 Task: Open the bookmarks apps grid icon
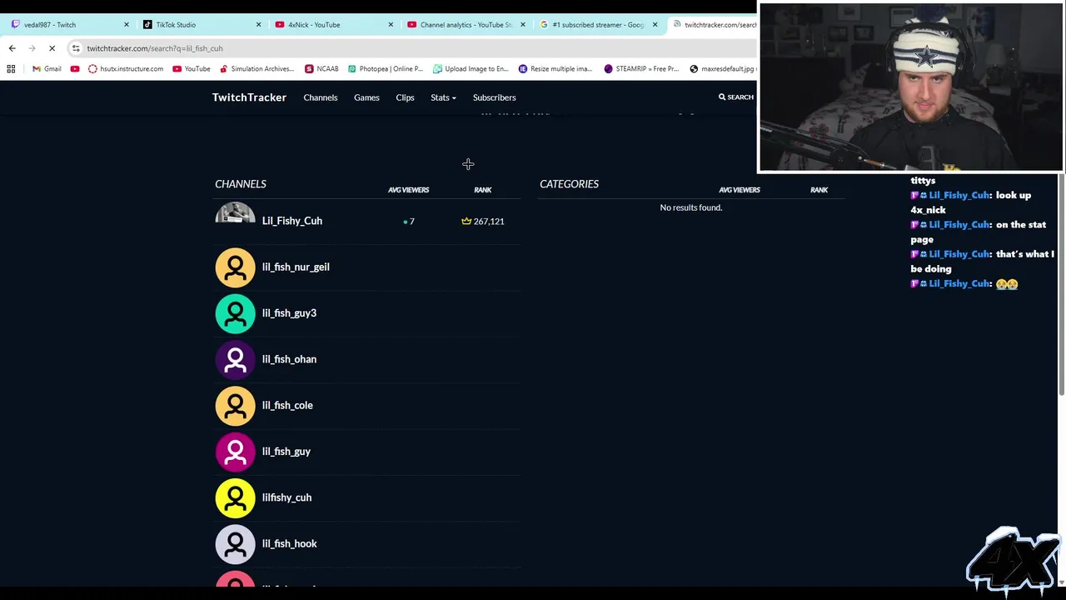click(x=11, y=69)
